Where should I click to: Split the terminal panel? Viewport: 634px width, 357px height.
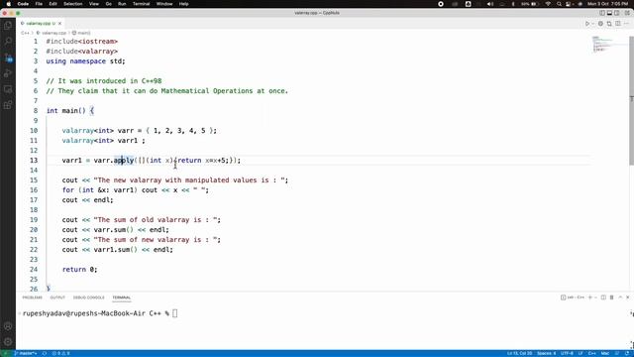click(x=603, y=297)
